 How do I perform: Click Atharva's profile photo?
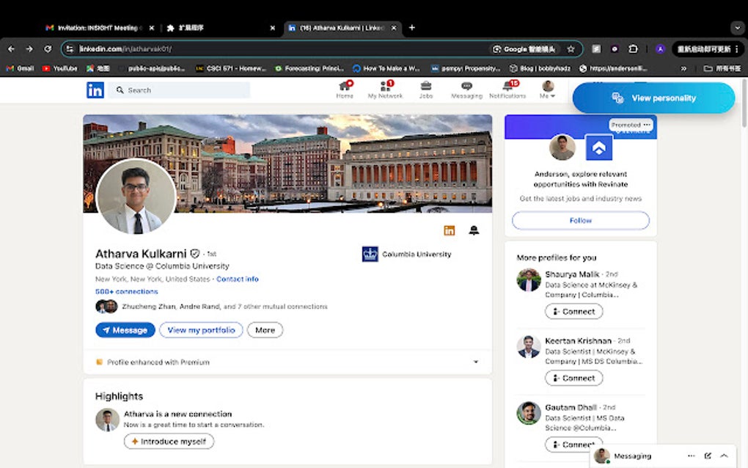(136, 197)
